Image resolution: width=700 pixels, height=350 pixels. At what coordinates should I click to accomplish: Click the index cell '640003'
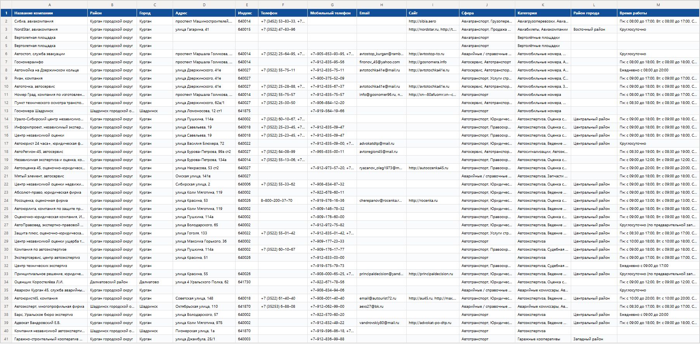coord(247,339)
